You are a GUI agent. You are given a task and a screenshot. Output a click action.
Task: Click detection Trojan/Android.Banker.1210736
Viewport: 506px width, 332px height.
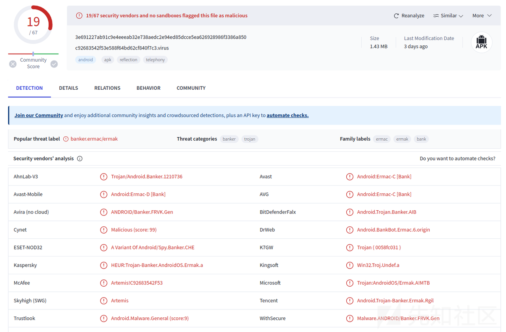pos(147,177)
